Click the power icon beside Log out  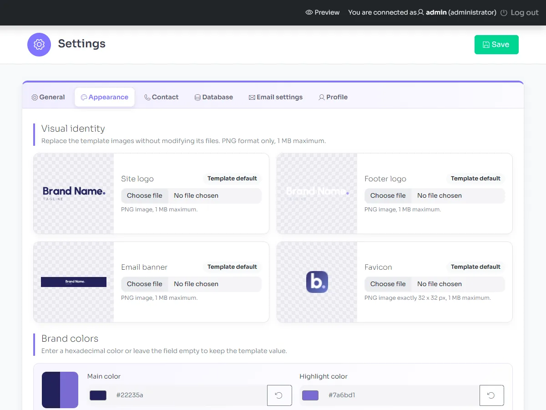point(504,13)
